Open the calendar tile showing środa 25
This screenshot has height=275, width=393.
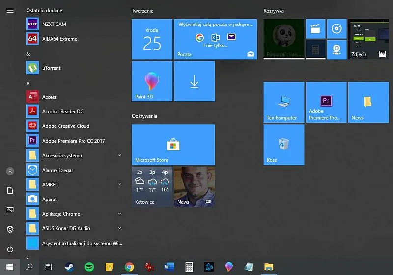point(152,39)
